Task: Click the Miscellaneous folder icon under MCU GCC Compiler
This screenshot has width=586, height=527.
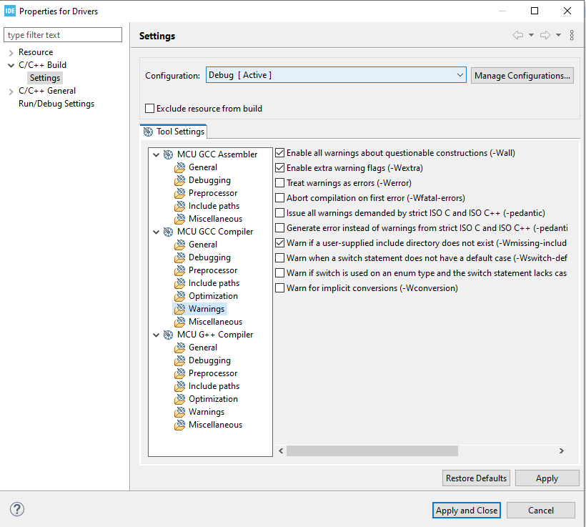Action: (x=180, y=322)
